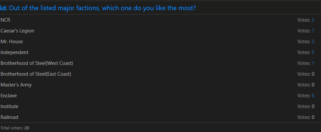View Enclave voters number 6
321x132 pixels.
click(313, 96)
